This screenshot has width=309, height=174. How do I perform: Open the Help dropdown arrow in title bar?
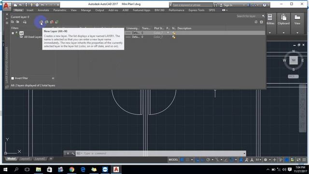(268, 5)
